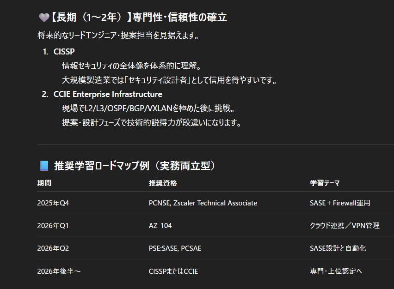The height and width of the screenshot is (289, 394).
Task: Click the 専門性・信頼性の確立 heading text
Action: [x=179, y=18]
